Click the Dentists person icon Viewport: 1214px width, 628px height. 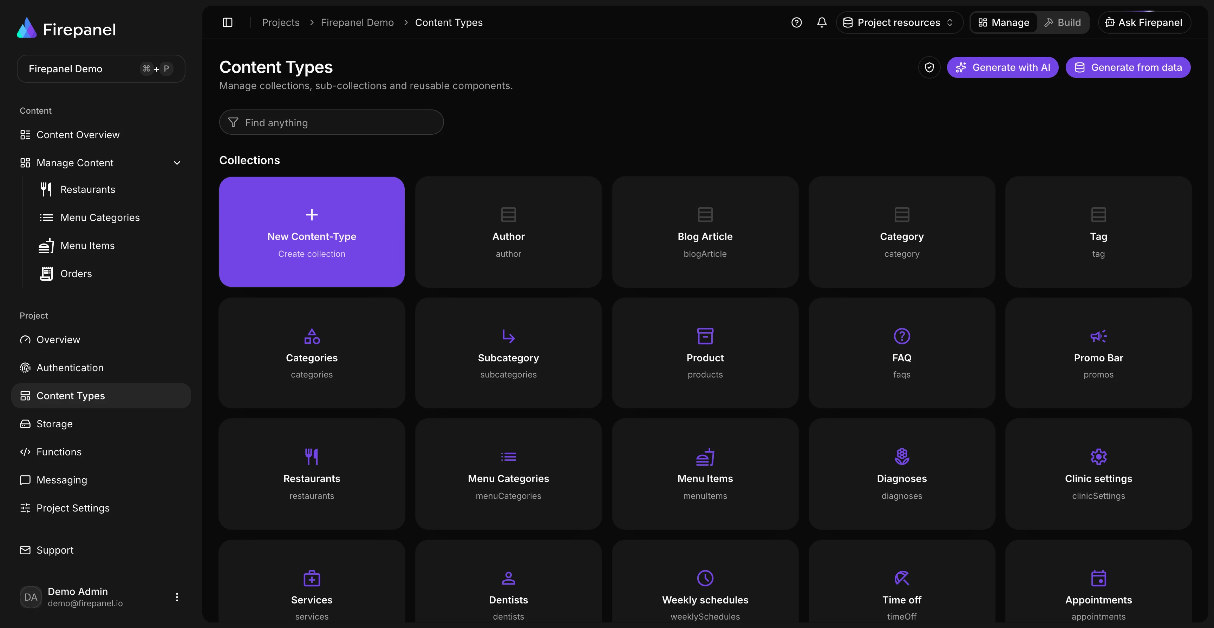pyautogui.click(x=508, y=578)
